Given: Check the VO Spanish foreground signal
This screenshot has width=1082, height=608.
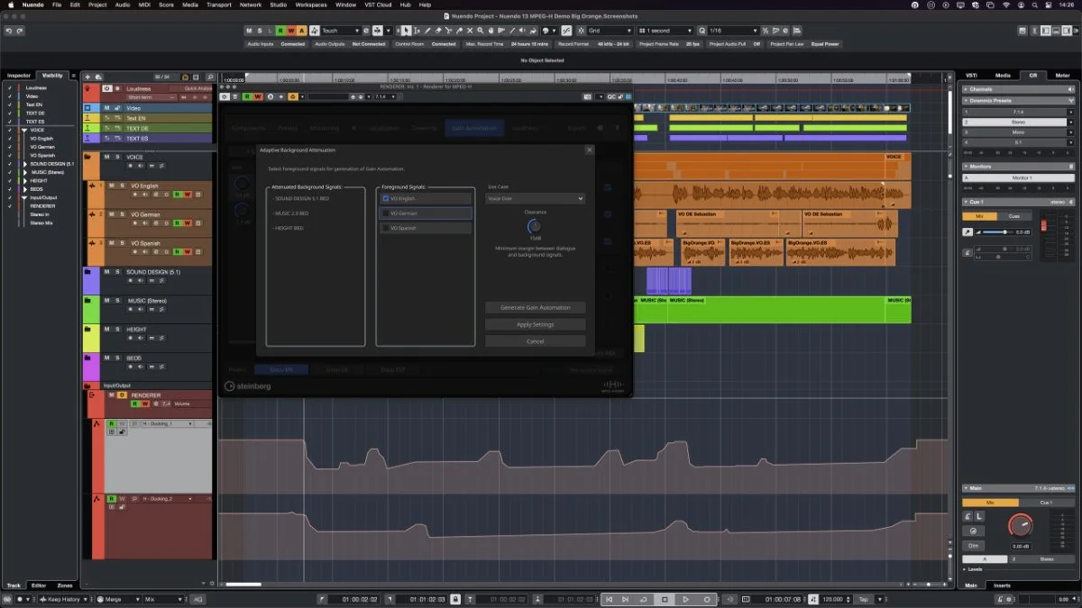Looking at the screenshot, I should click(x=385, y=229).
